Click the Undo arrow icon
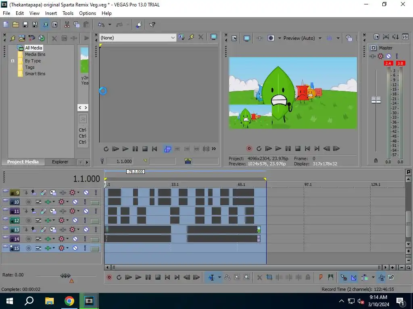Image resolution: width=413 pixels, height=309 pixels. click(101, 25)
